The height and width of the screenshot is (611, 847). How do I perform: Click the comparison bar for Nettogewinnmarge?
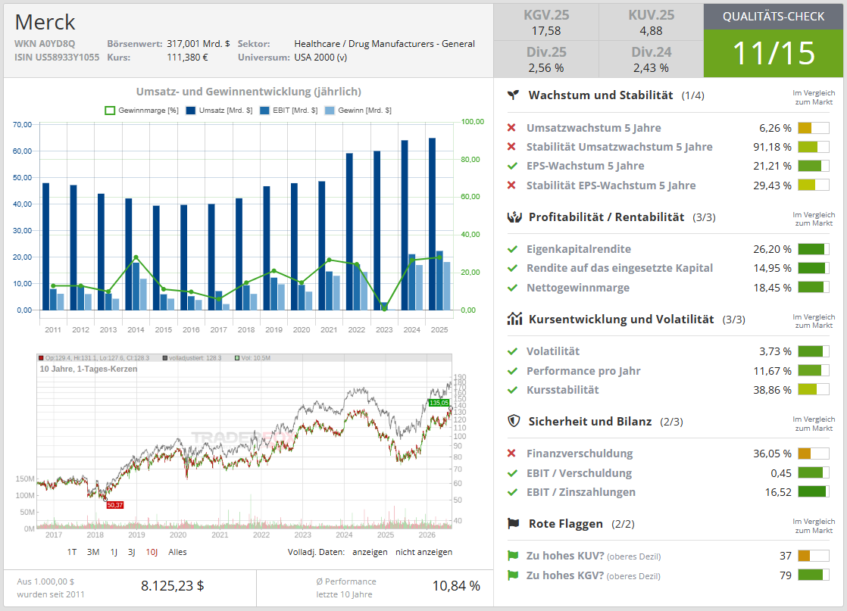tap(813, 288)
